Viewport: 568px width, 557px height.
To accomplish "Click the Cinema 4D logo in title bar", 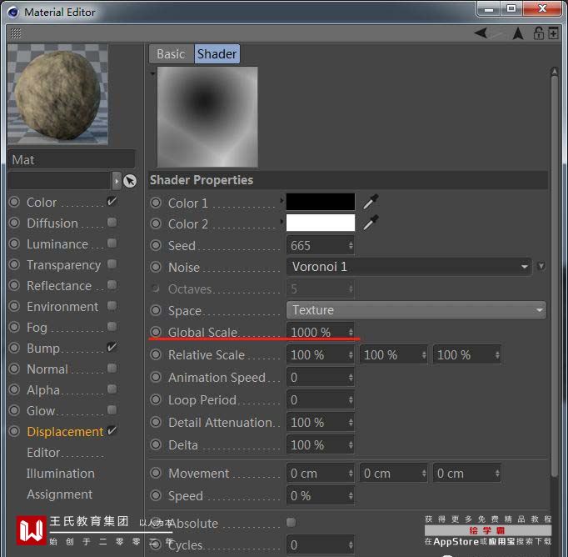I will [x=13, y=12].
